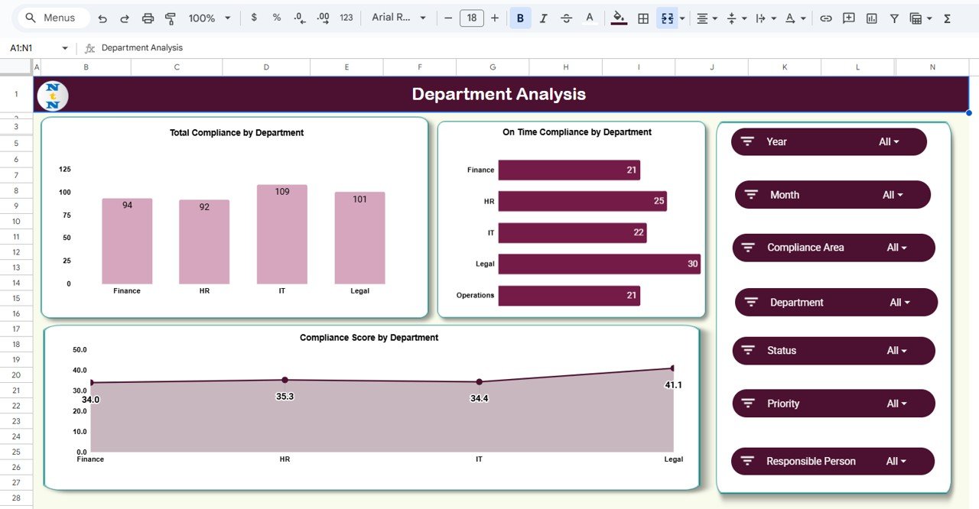Insert a link

825,18
